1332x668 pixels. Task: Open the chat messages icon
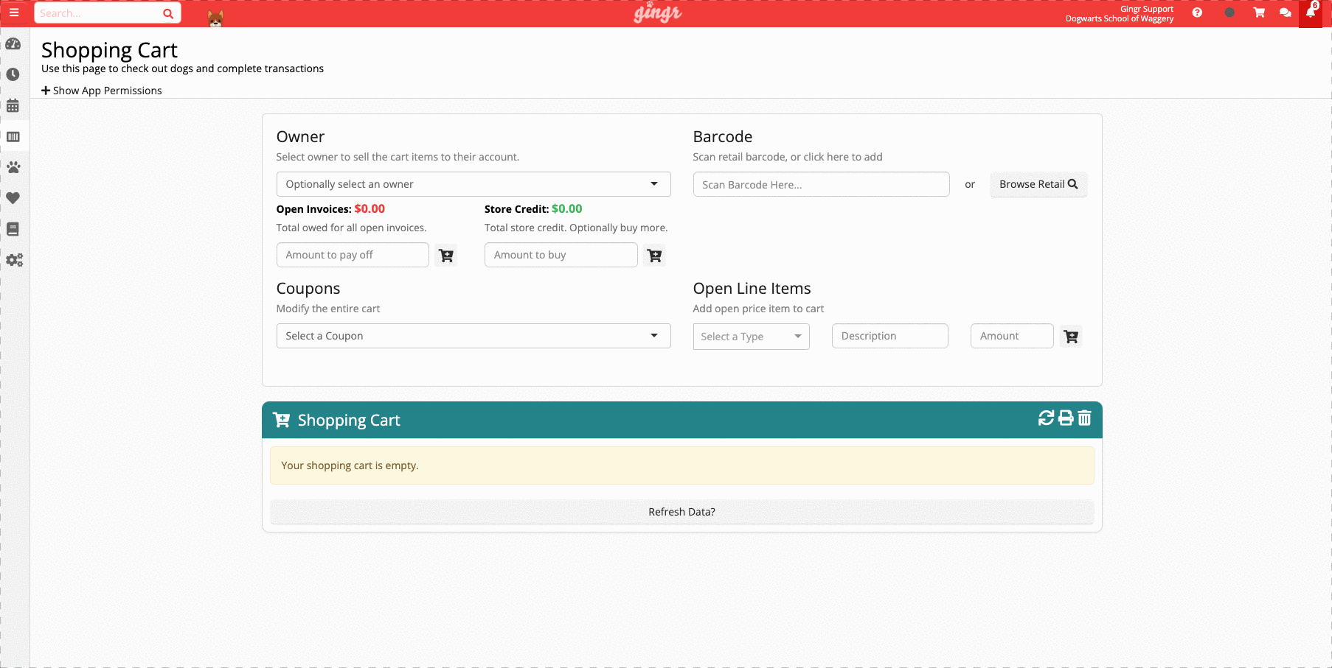tap(1286, 13)
